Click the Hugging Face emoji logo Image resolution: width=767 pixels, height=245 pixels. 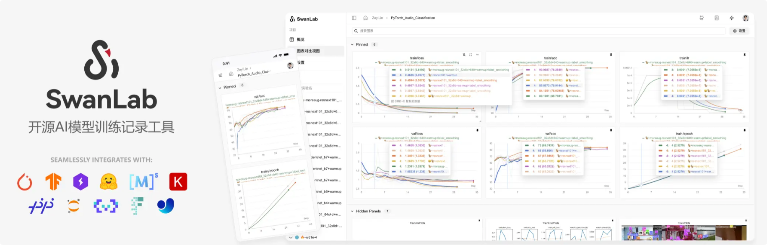click(x=109, y=182)
